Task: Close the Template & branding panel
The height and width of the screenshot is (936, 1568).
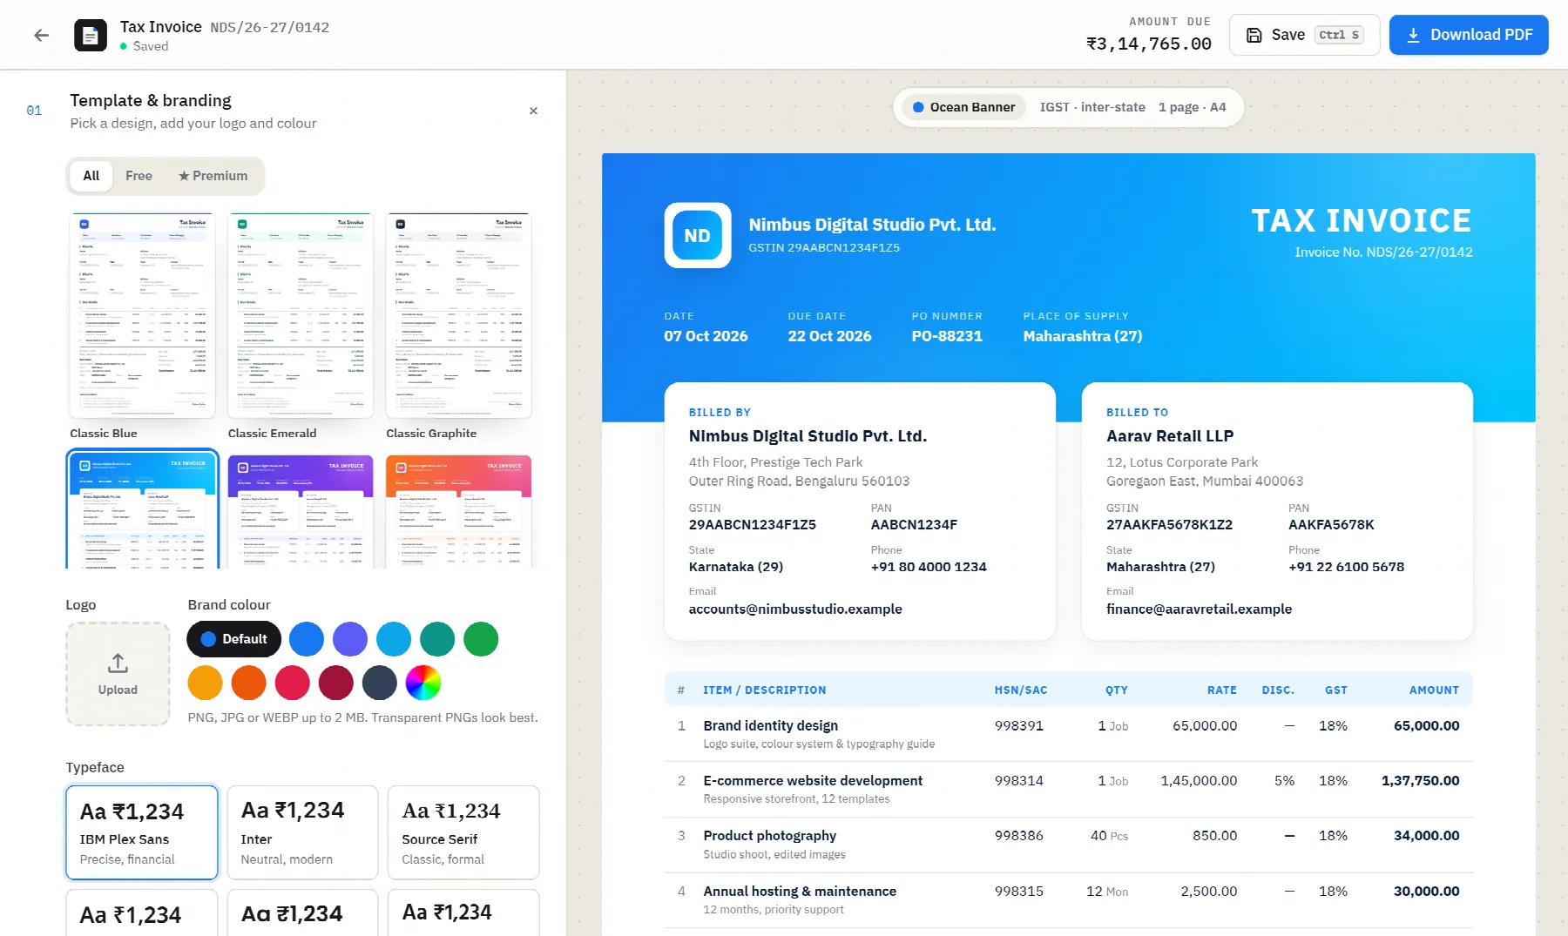Action: click(x=533, y=111)
